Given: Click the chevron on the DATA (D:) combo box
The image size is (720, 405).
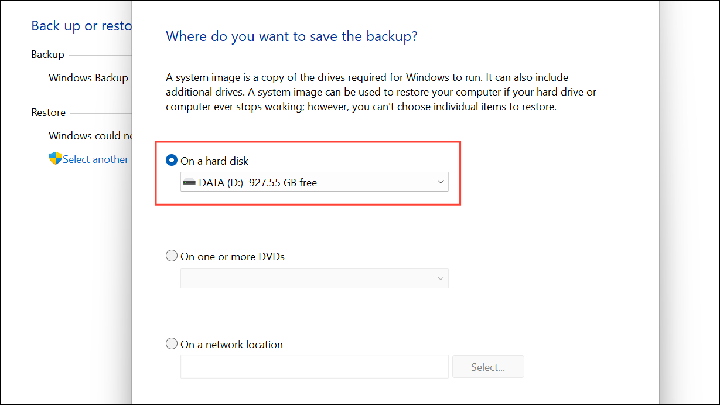Looking at the screenshot, I should (440, 182).
